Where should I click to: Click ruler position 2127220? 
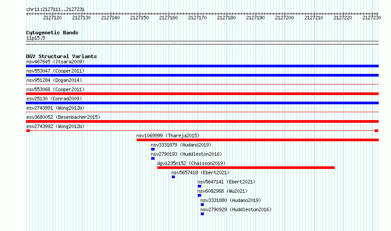pyautogui.click(x=343, y=18)
